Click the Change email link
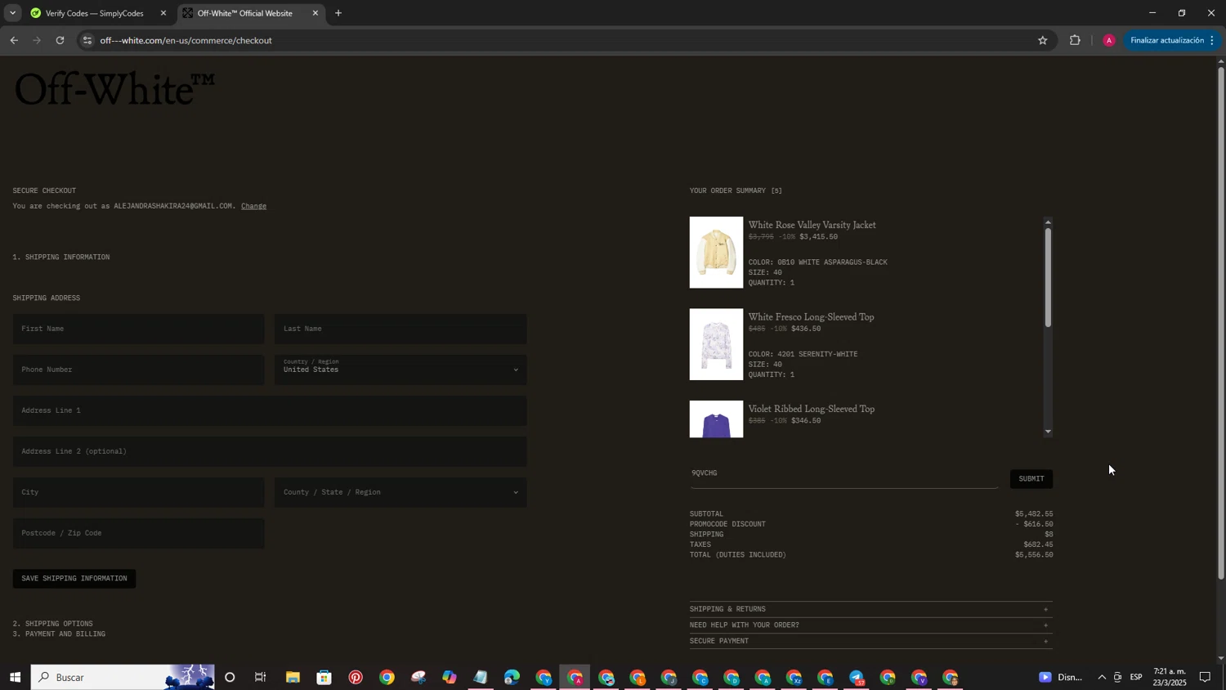Image resolution: width=1226 pixels, height=690 pixels. click(253, 206)
